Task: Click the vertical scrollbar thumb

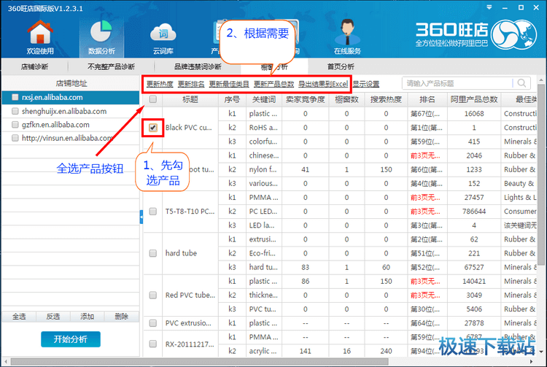Action: click(x=541, y=174)
